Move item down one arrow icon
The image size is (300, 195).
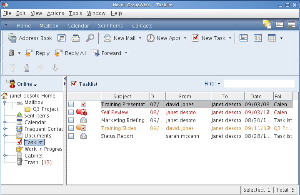pyautogui.click(x=55, y=68)
